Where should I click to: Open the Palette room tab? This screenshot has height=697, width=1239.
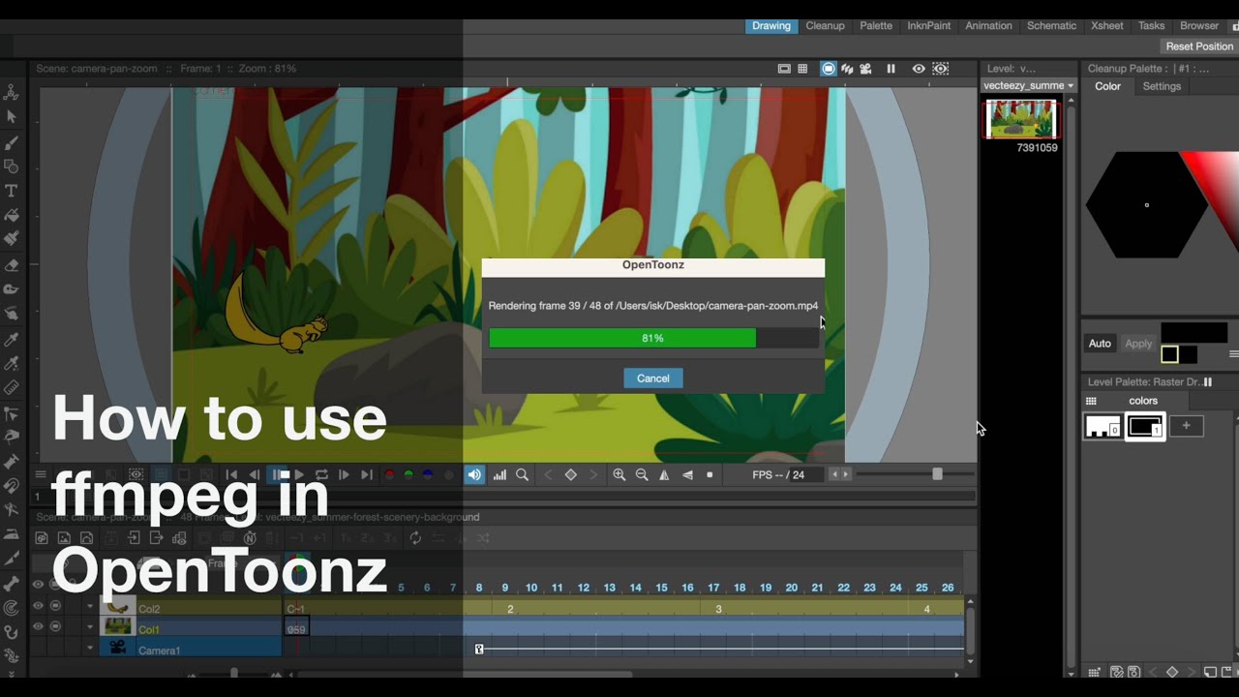click(x=876, y=26)
